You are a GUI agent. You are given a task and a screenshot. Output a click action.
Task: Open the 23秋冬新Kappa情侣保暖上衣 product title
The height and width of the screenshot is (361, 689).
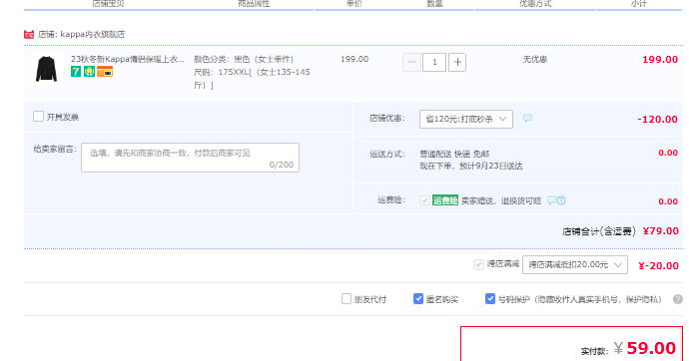coord(128,59)
